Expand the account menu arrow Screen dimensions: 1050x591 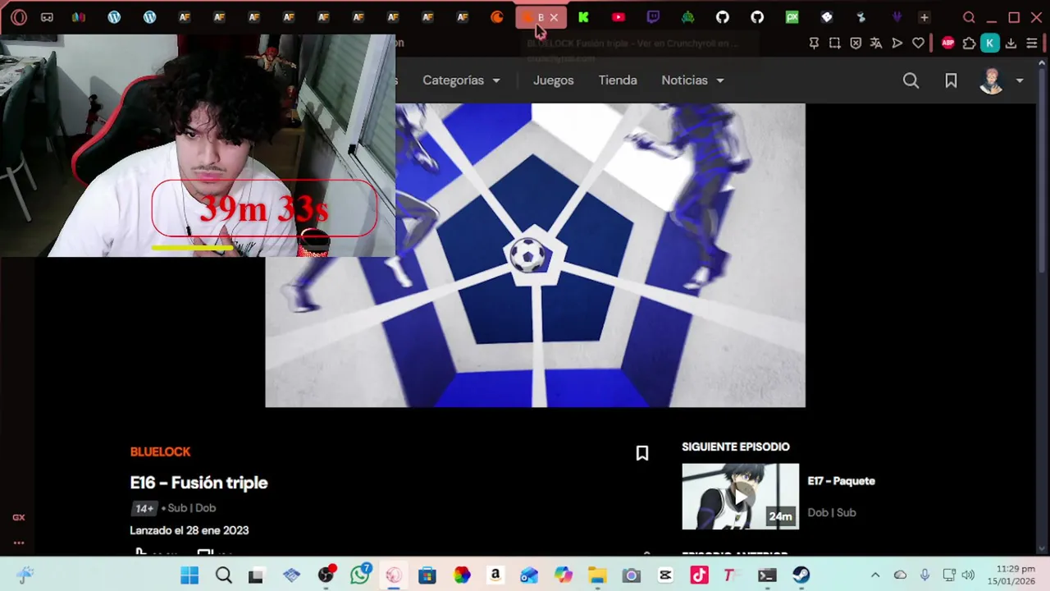(x=1020, y=80)
